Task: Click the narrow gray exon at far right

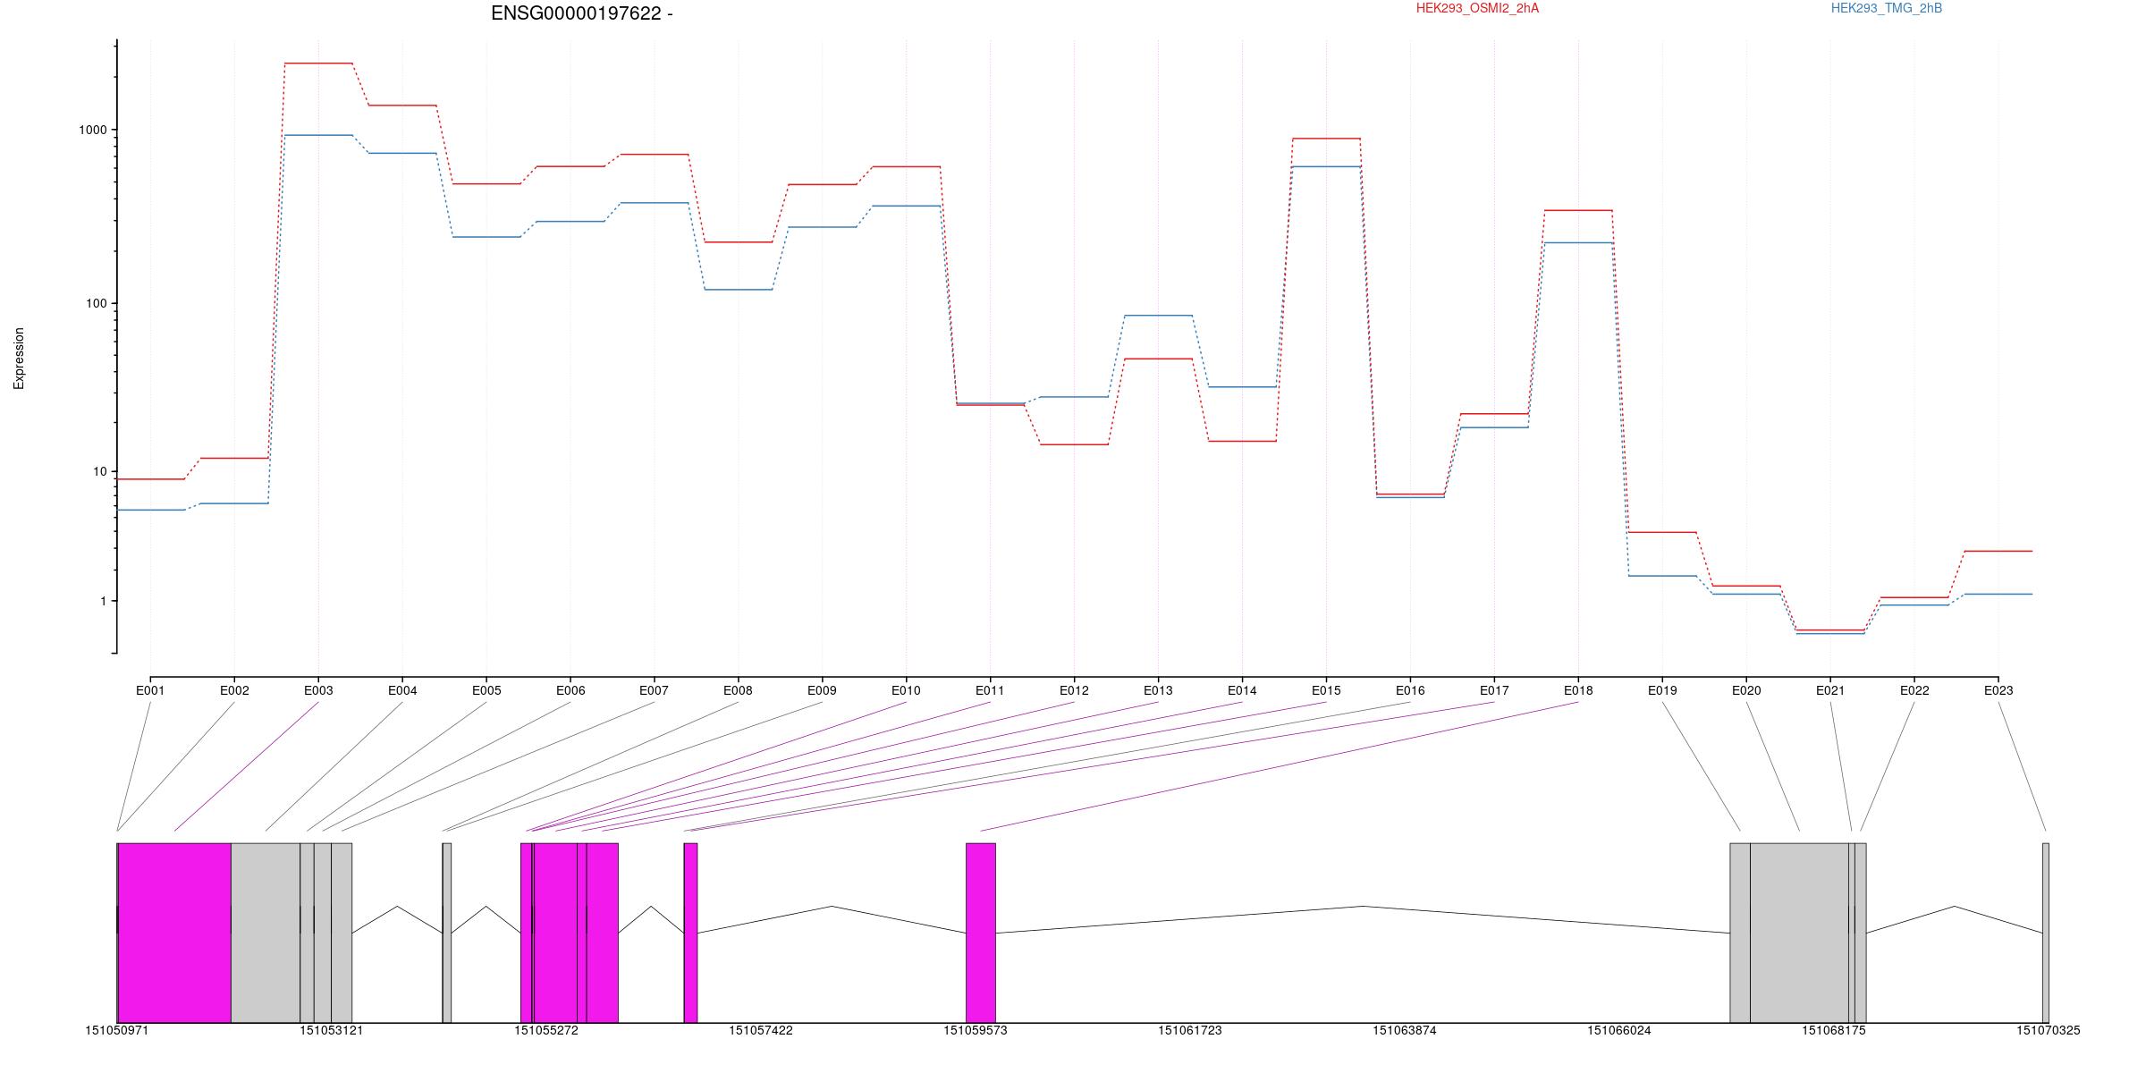Action: click(2046, 933)
